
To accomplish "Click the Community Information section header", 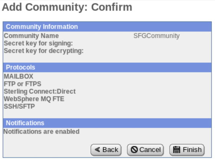I will 107,27.
